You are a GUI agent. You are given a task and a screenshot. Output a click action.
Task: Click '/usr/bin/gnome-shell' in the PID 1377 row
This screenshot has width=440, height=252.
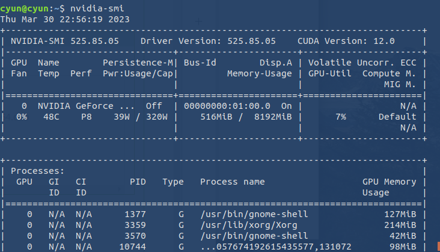coord(254,214)
